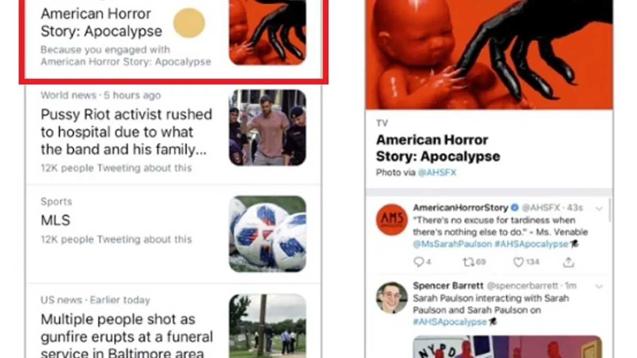This screenshot has width=637, height=358.
Task: Like the AmericanHorrorStory tweet
Action: tap(526, 262)
